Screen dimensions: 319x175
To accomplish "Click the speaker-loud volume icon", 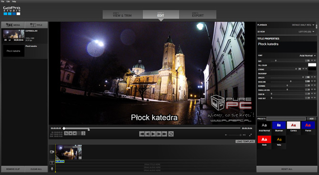I will (x=244, y=135).
